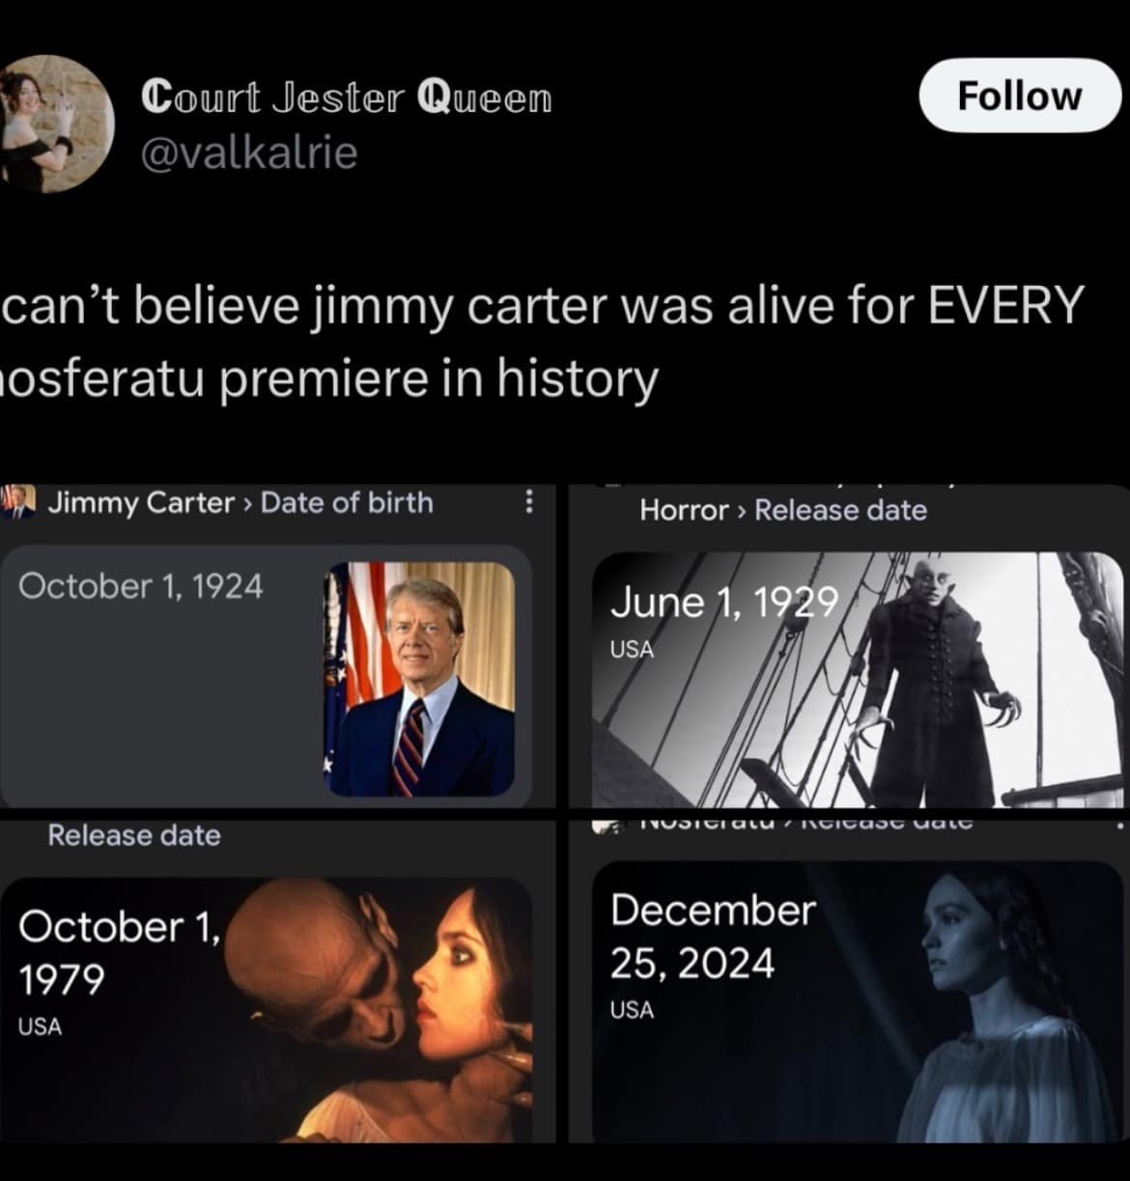The image size is (1130, 1181).
Task: Open the @valkalrie handle link
Action: tap(249, 154)
